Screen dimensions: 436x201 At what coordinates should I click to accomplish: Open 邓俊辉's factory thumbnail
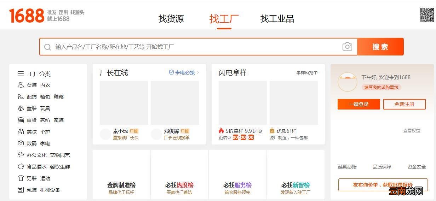point(175,103)
